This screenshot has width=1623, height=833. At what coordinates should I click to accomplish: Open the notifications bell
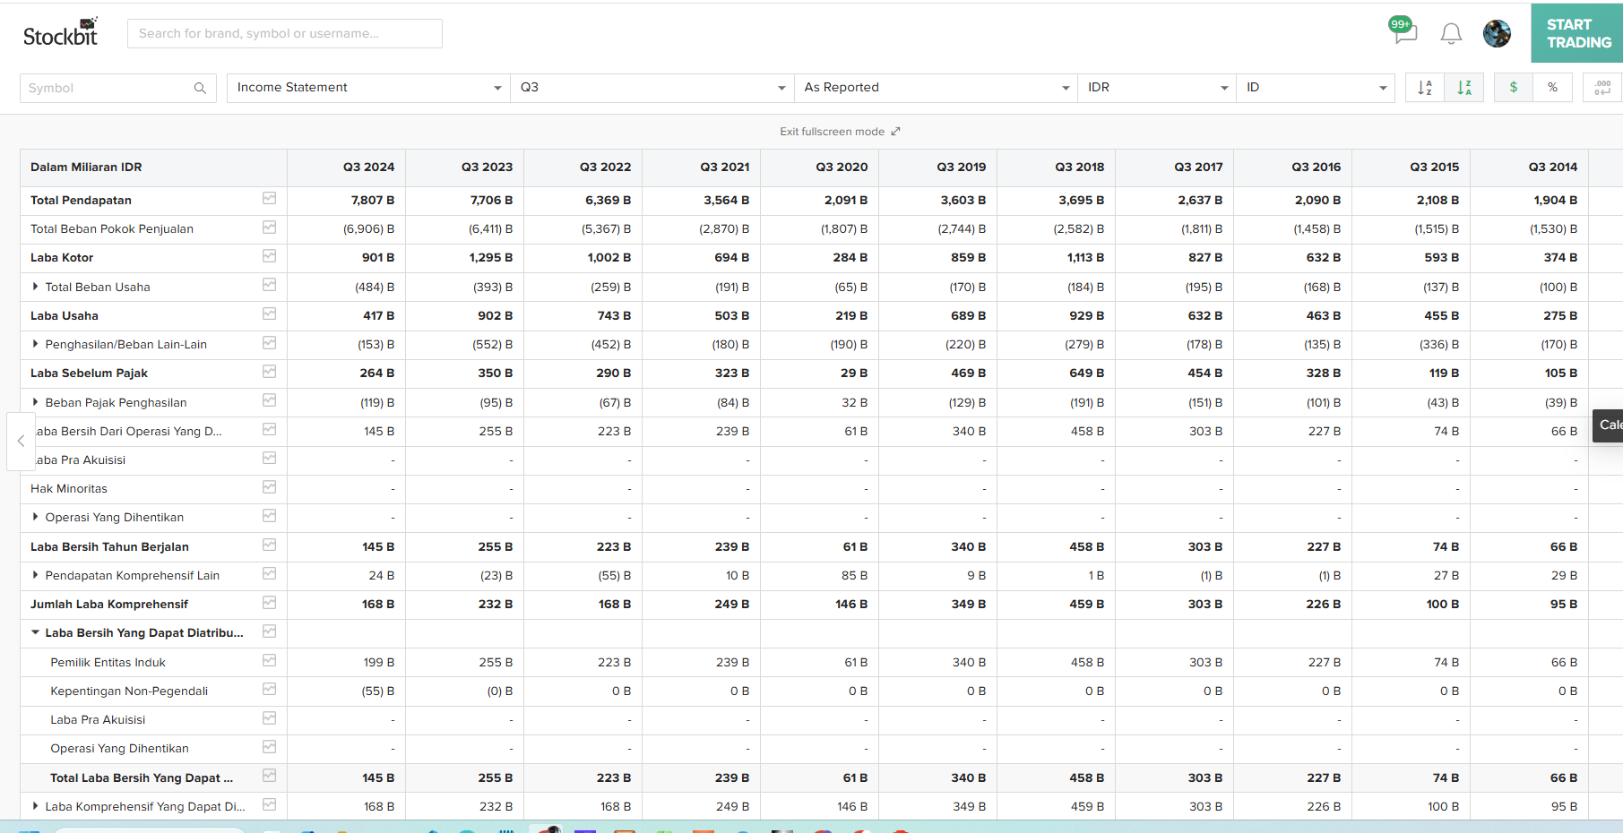(x=1451, y=34)
